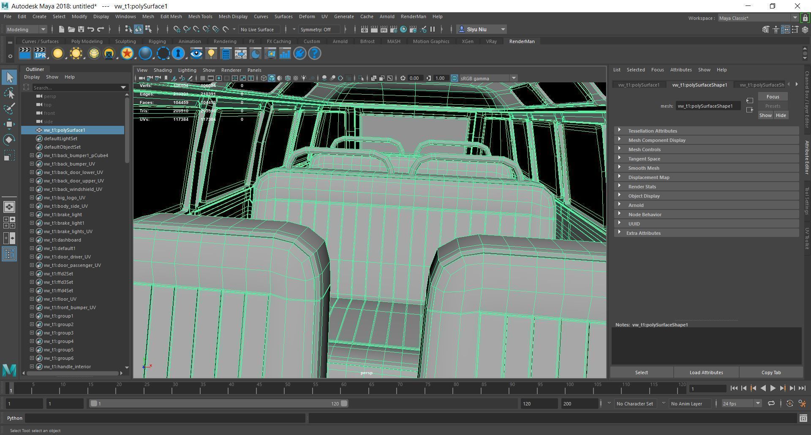Click Snap to grids icon
Viewport: 811px width, 435px height.
coord(177,29)
